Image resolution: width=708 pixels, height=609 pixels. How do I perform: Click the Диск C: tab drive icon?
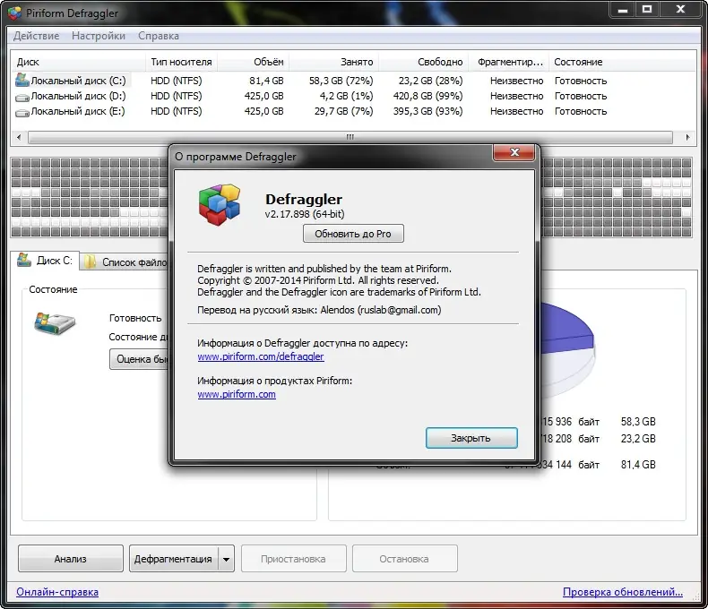pyautogui.click(x=24, y=260)
